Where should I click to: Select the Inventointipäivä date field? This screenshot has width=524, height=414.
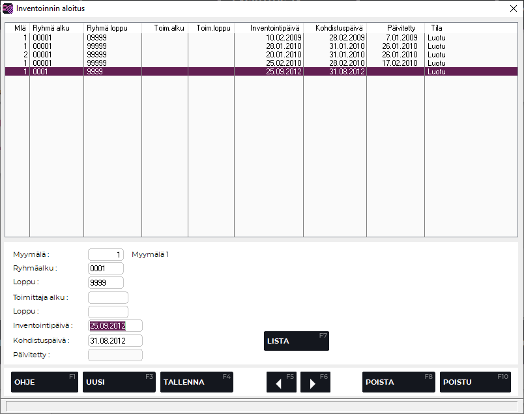coord(115,326)
